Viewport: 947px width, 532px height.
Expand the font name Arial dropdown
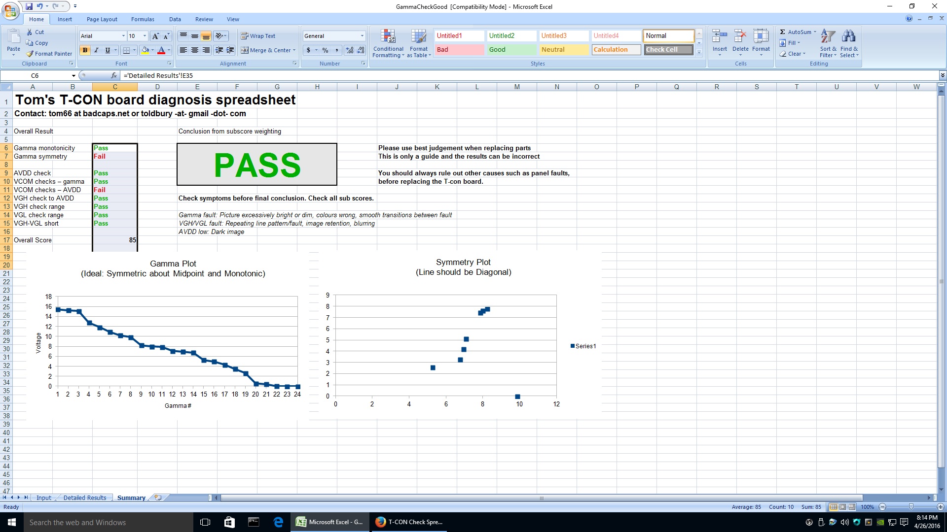[x=123, y=36]
